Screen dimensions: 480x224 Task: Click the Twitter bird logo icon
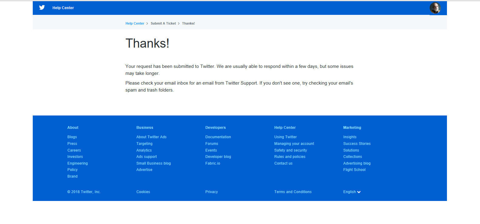point(42,8)
